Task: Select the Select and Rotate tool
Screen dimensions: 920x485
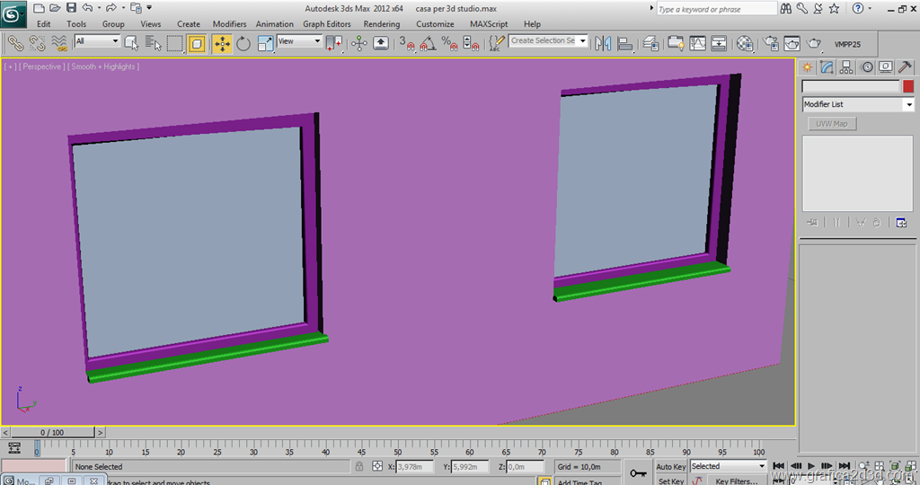Action: (243, 43)
